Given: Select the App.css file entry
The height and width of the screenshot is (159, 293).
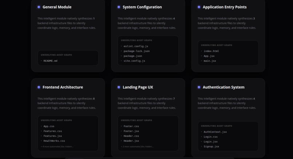Looking at the screenshot, I should (49, 126).
